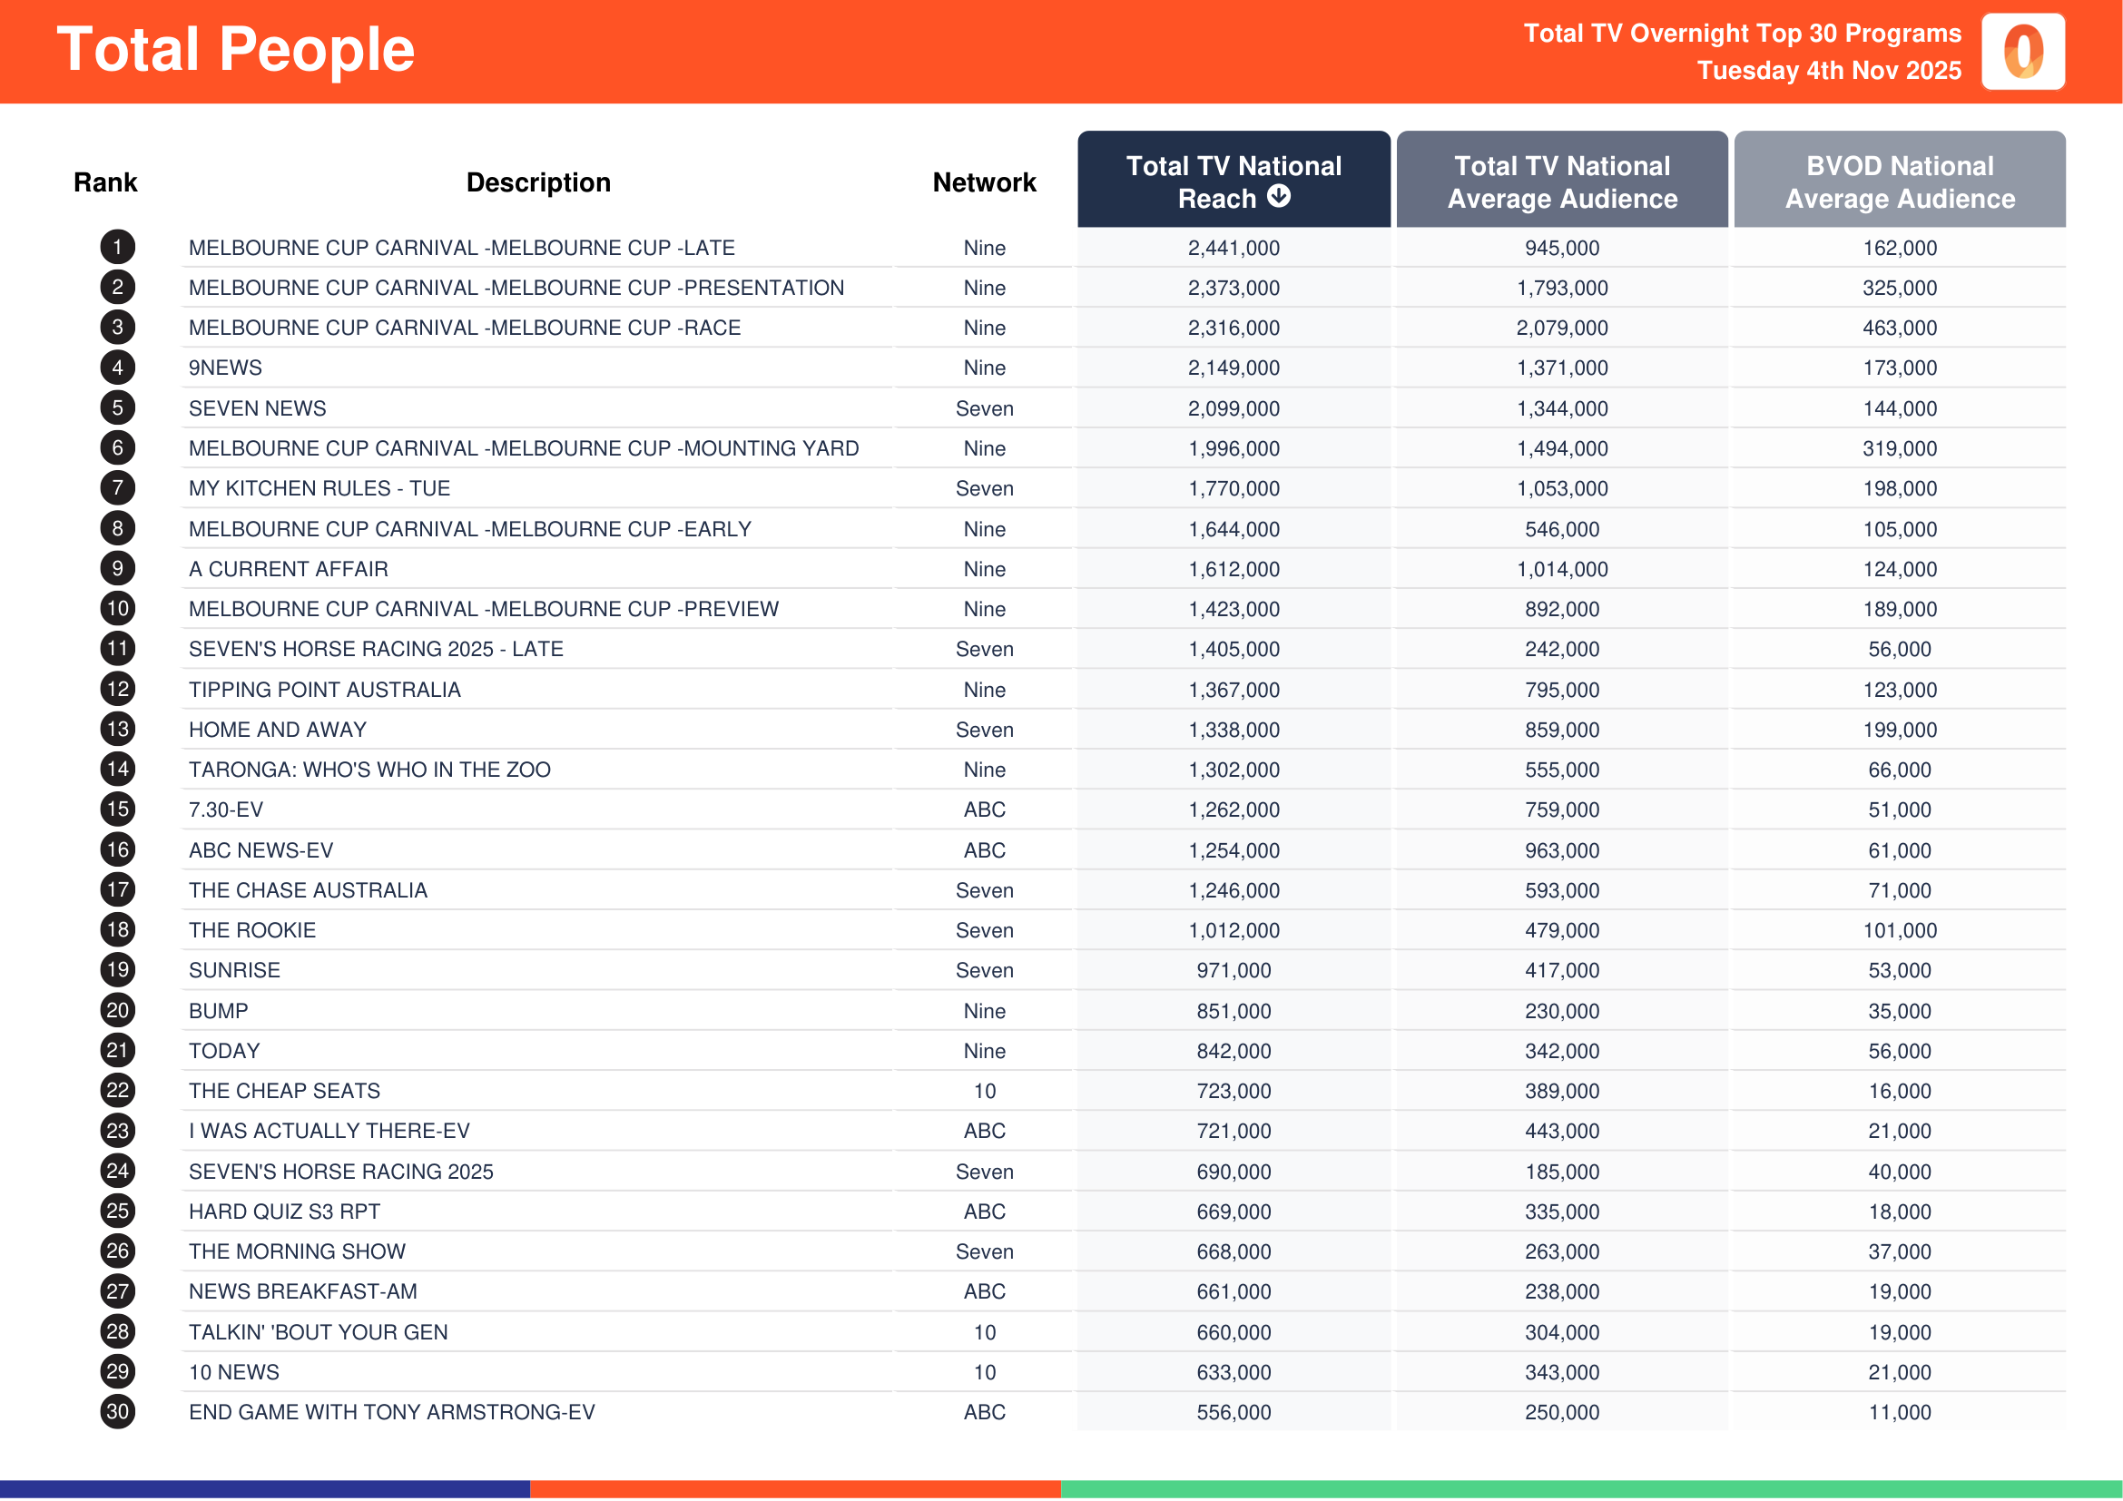The image size is (2123, 1501).
Task: Toggle sorting on BVOD National Average Audience column
Action: click(1898, 181)
